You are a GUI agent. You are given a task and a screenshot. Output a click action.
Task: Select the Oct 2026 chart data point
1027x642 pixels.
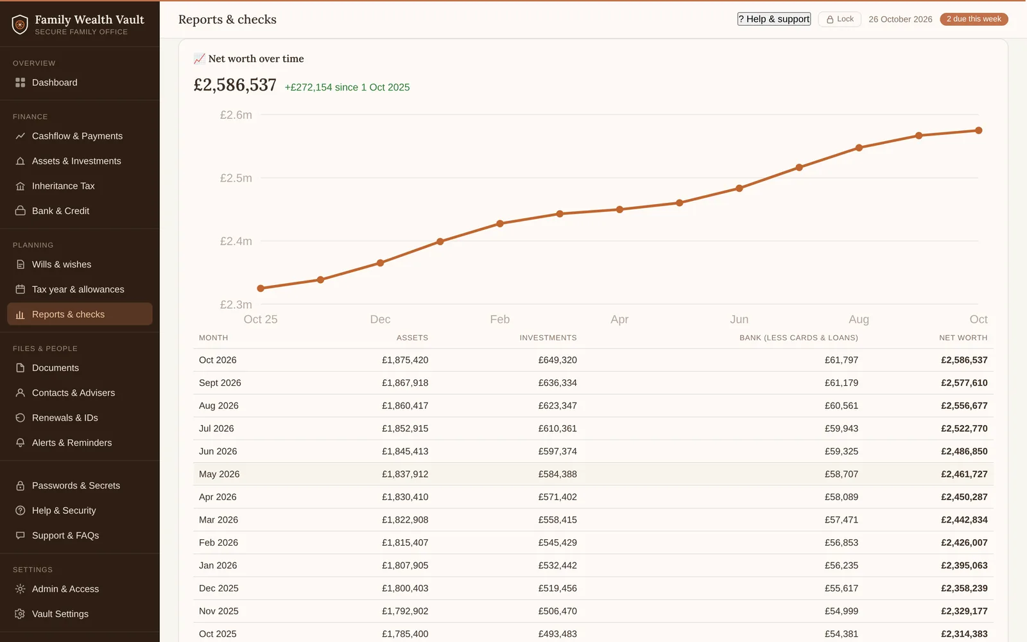(979, 130)
